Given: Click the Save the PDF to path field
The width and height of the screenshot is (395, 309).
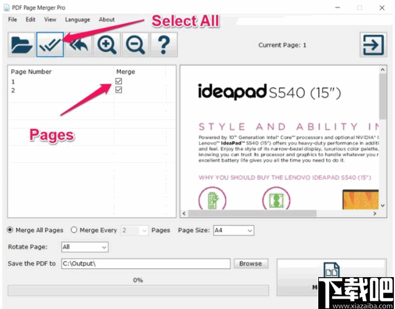Looking at the screenshot, I should [x=146, y=263].
